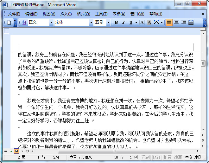Click horizontal scrollbar right arrow
The width and height of the screenshot is (209, 163).
198,151
